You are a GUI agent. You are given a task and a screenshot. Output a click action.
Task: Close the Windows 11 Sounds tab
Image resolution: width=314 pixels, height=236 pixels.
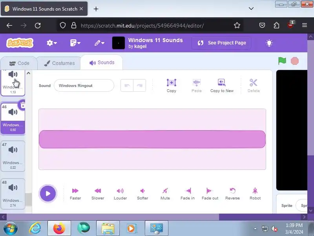click(81, 9)
